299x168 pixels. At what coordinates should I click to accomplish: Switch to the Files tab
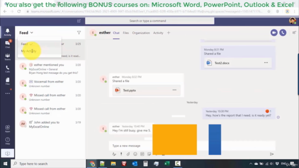126,33
